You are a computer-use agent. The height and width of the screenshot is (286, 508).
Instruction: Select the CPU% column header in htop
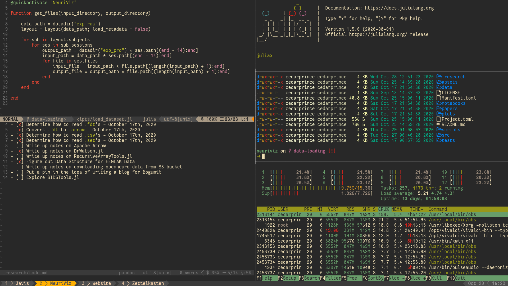pyautogui.click(x=383, y=209)
